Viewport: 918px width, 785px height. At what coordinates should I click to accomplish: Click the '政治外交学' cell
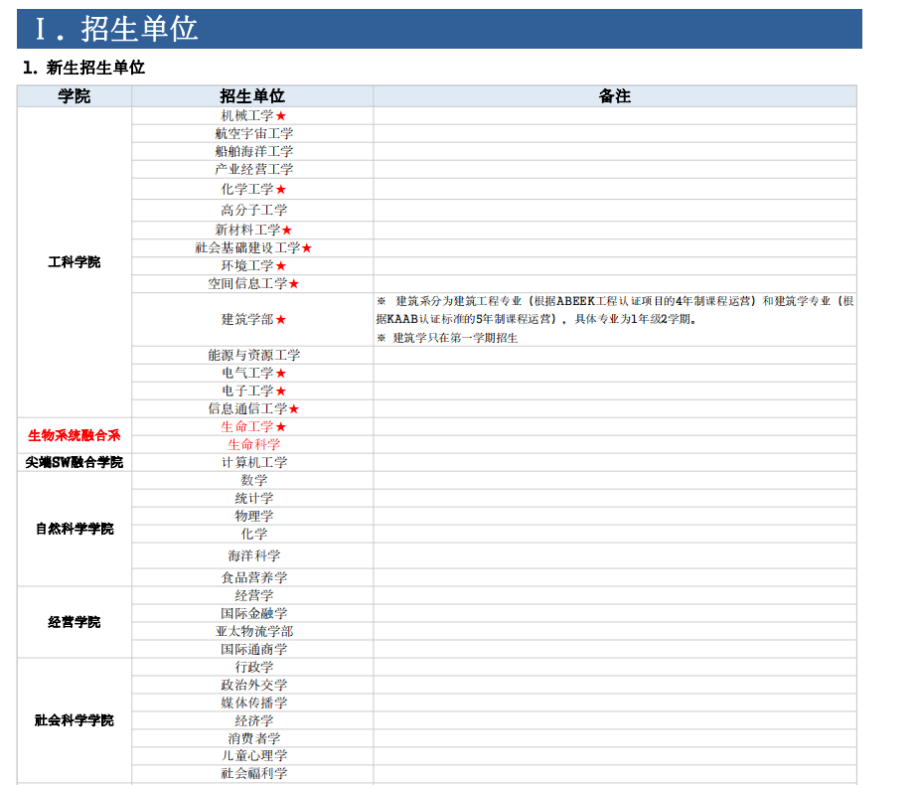[252, 685]
